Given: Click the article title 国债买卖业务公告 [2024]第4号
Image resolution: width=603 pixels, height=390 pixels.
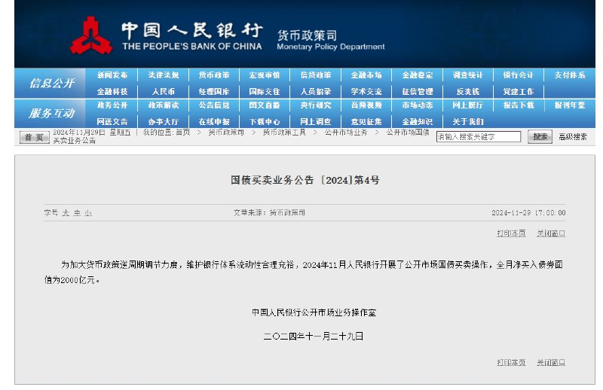Looking at the screenshot, I should coord(305,180).
